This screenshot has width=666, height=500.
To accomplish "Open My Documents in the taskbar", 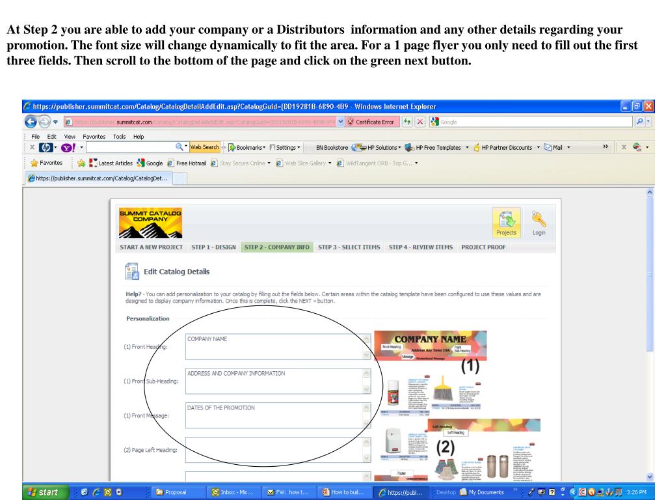I will tap(482, 492).
